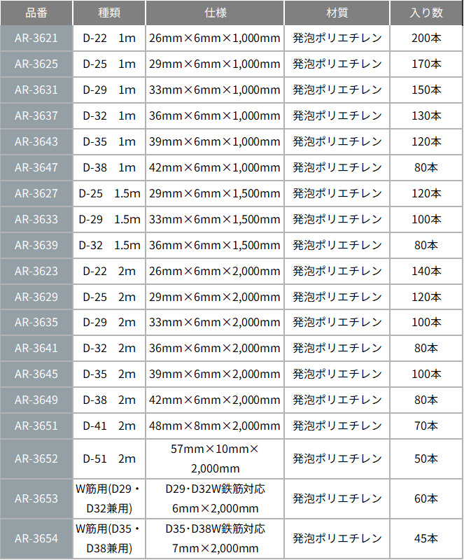Click the 45本 quantity cell

coord(426,538)
